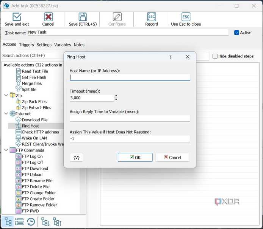This screenshot has height=229, width=263.
Task: Open the Variables tab
Action: (63, 45)
